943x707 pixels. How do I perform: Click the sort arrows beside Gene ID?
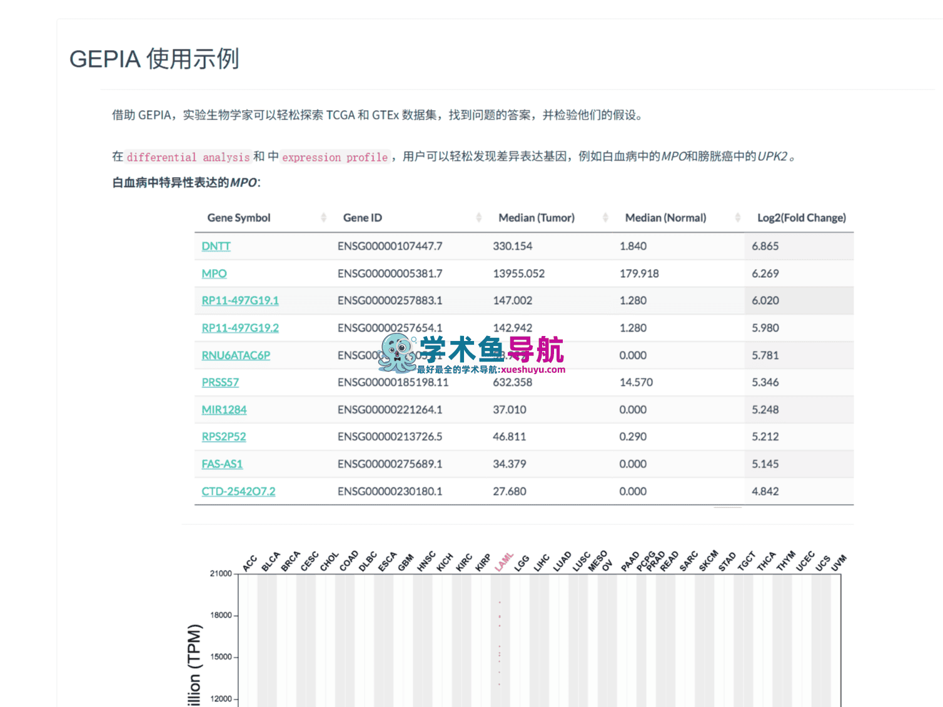click(x=478, y=218)
